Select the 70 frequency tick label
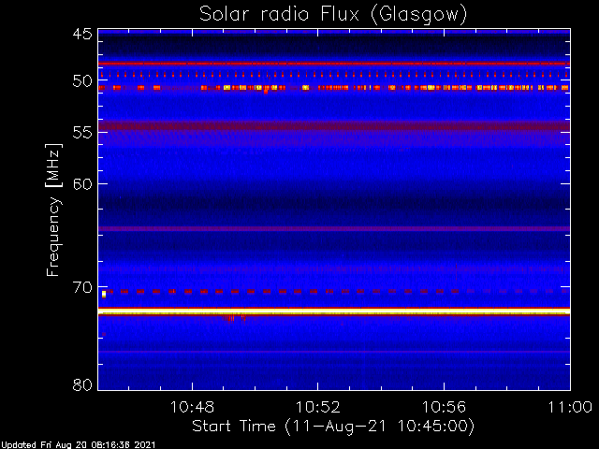 pos(82,287)
